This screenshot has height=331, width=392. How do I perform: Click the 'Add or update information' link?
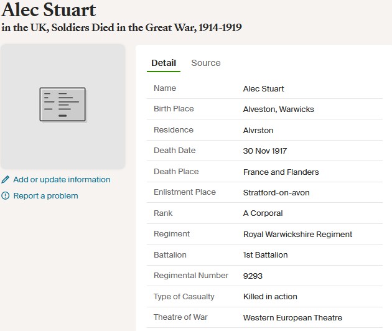tap(62, 180)
